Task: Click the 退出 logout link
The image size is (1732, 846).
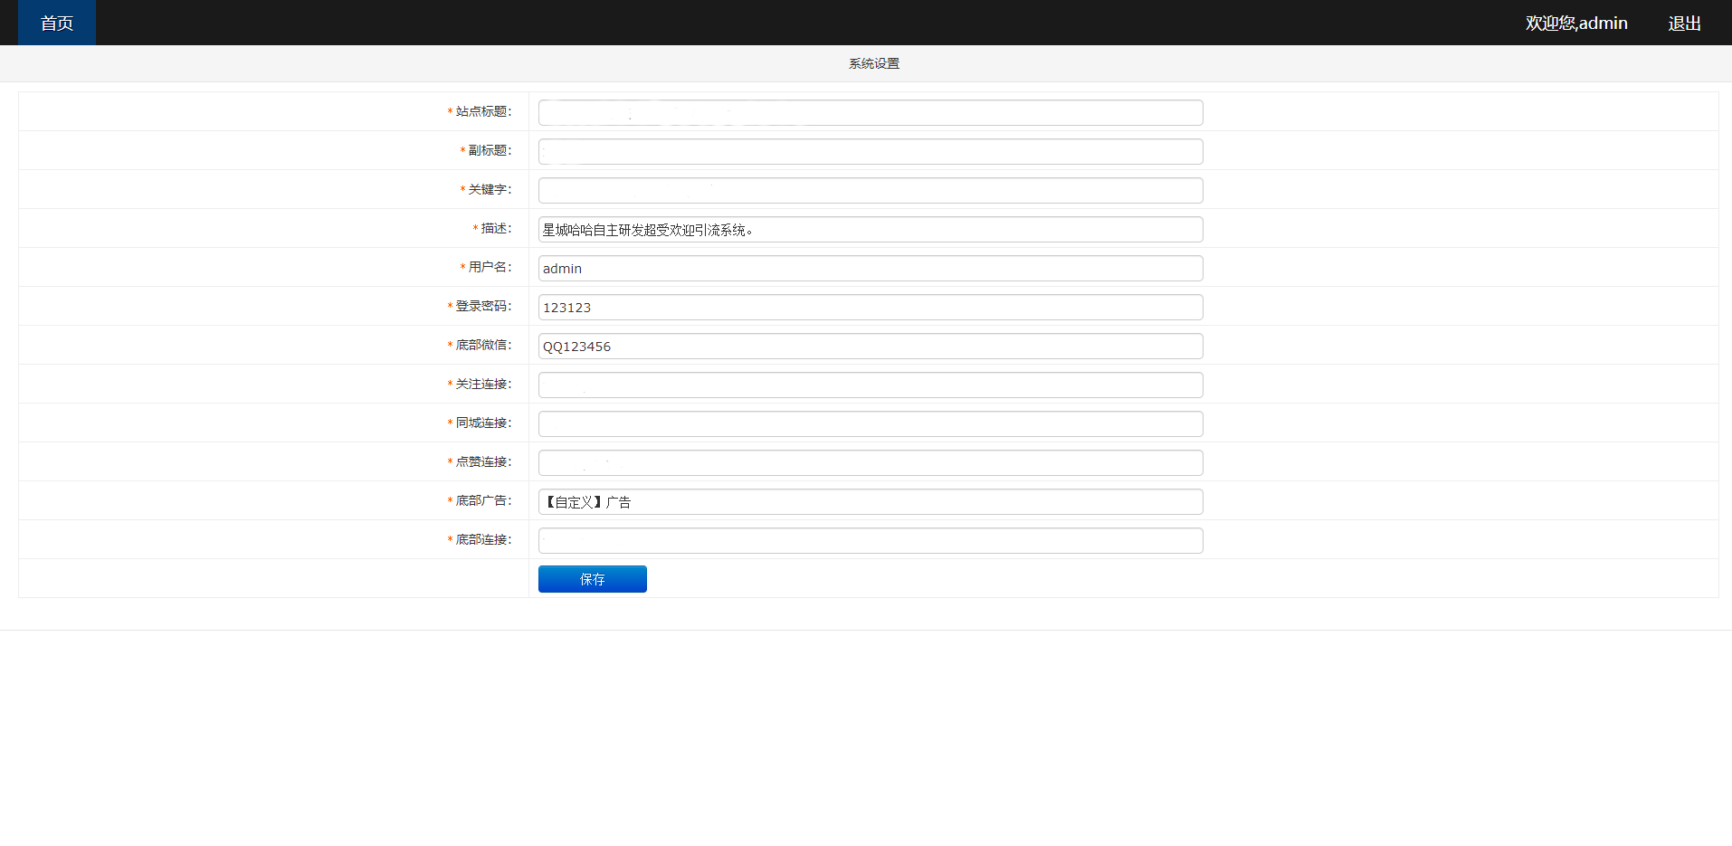Action: click(1684, 24)
